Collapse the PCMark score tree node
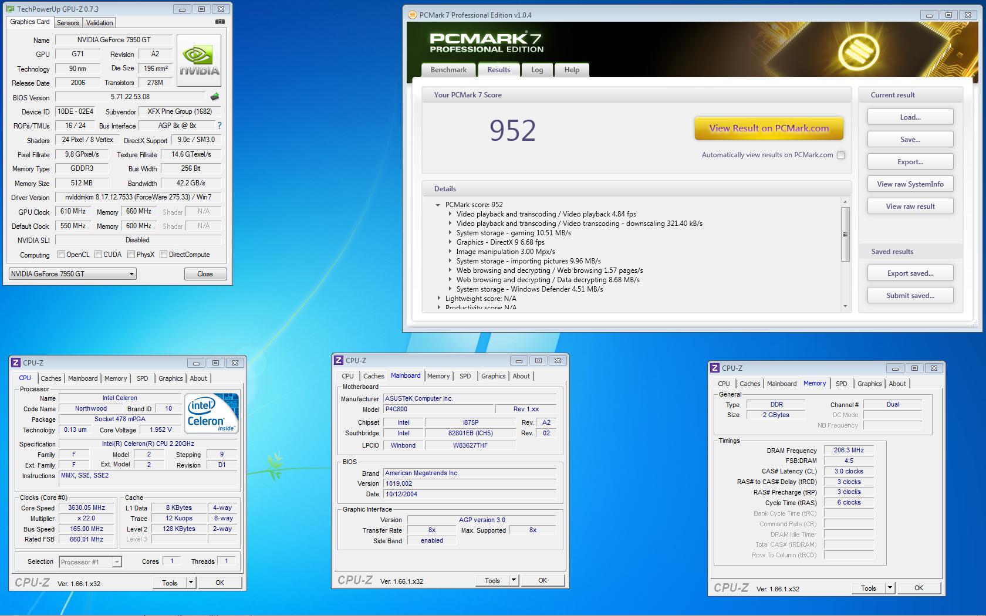 point(438,205)
